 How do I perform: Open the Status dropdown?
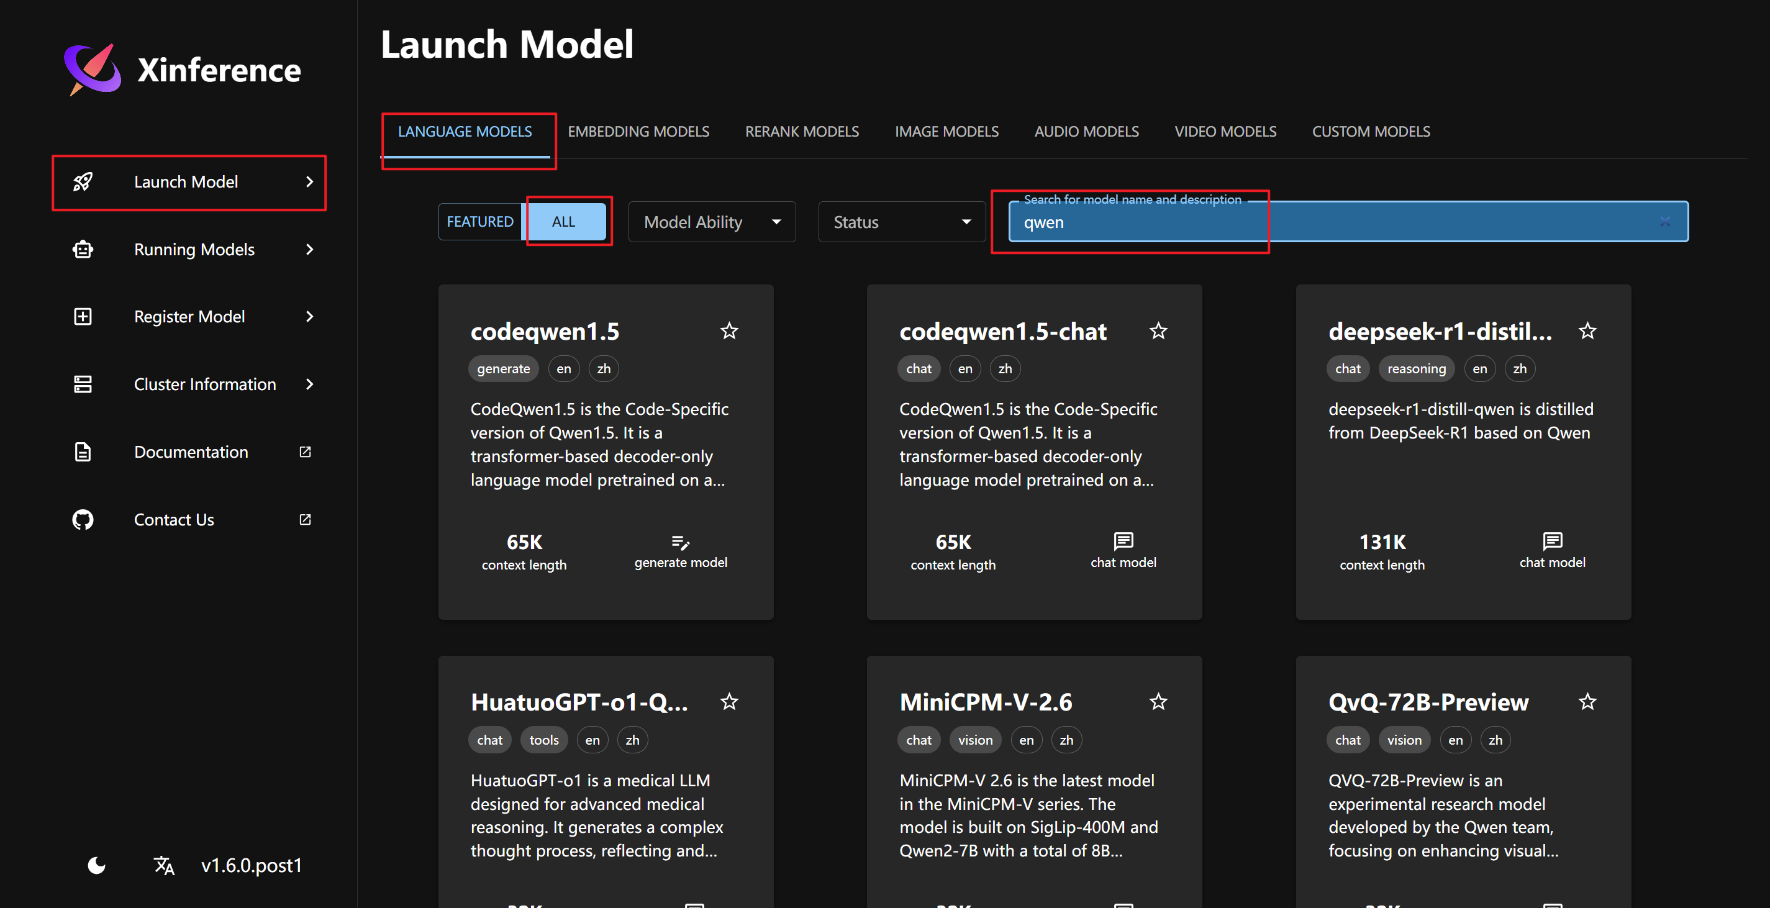tap(902, 221)
